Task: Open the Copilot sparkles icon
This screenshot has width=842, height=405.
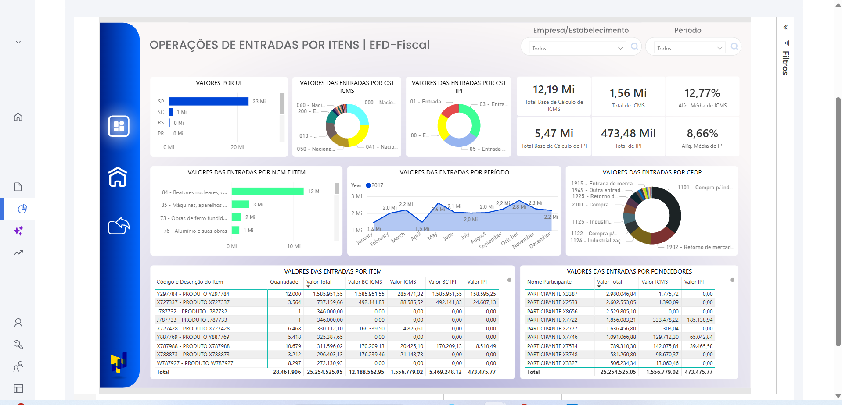Action: point(18,231)
